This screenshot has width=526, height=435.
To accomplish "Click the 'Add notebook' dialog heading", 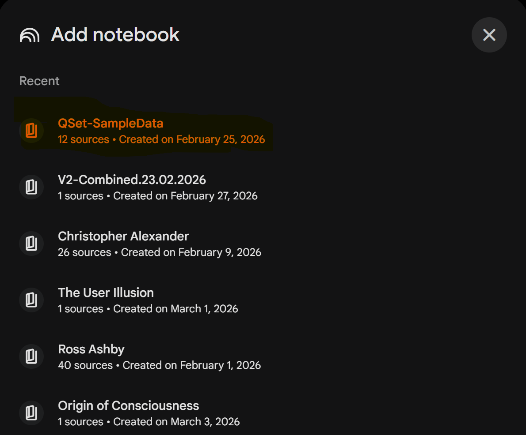I will (115, 34).
